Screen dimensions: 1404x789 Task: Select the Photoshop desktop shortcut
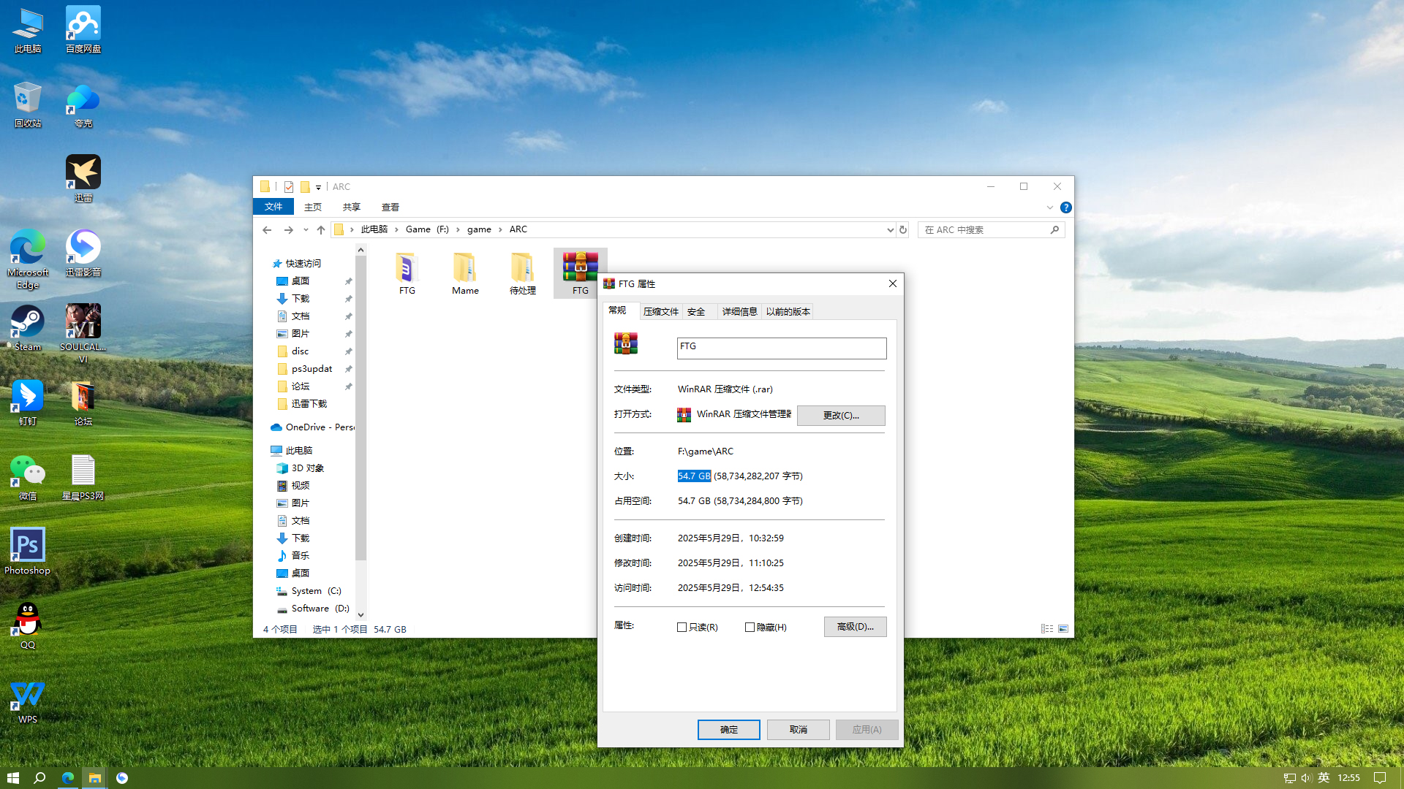coord(27,552)
